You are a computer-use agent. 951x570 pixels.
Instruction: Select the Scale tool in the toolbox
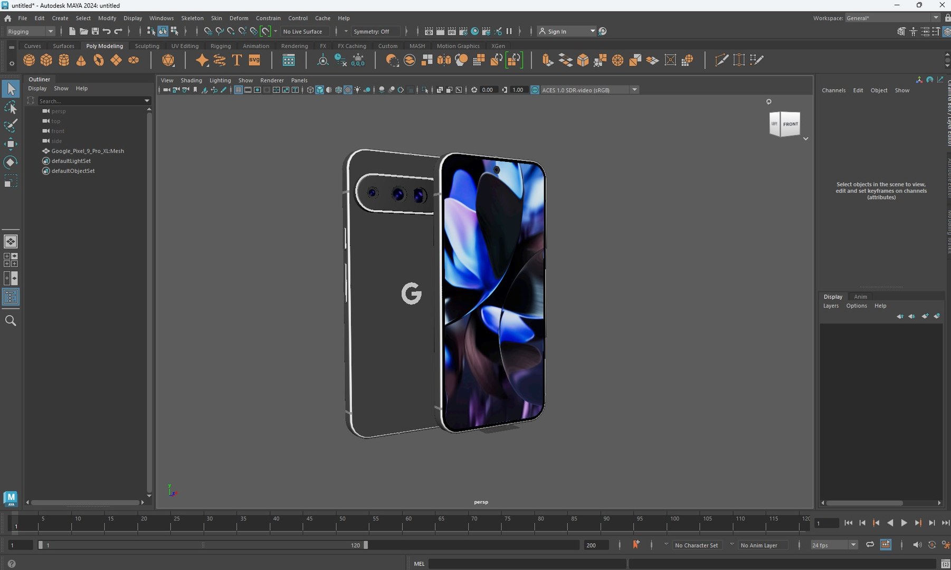10,181
